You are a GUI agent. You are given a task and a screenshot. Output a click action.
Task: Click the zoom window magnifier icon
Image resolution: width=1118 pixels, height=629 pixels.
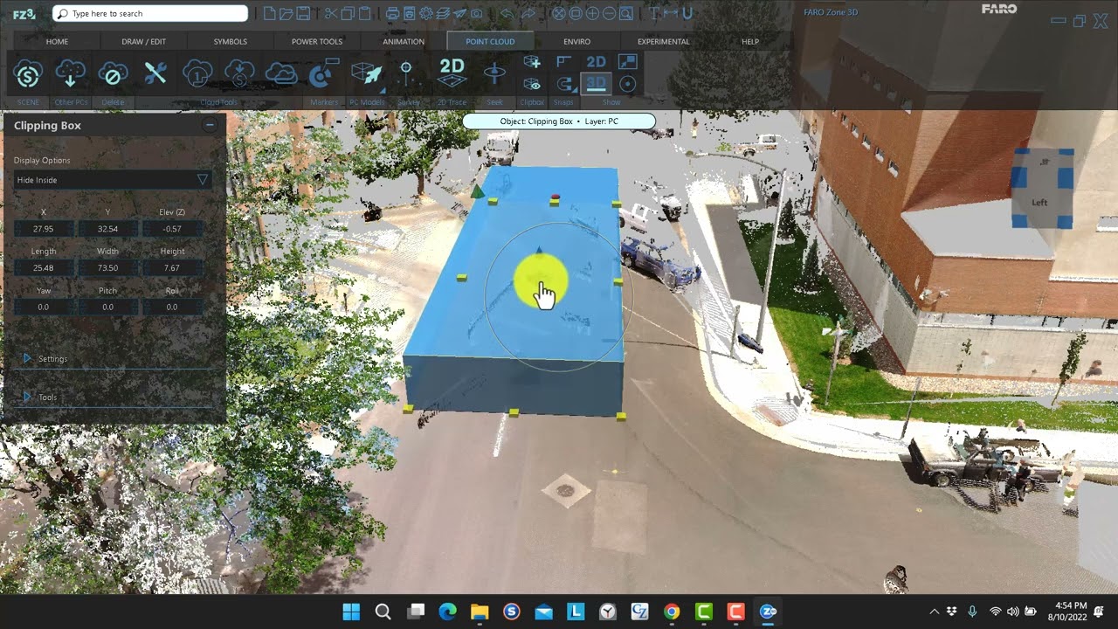pos(626,14)
